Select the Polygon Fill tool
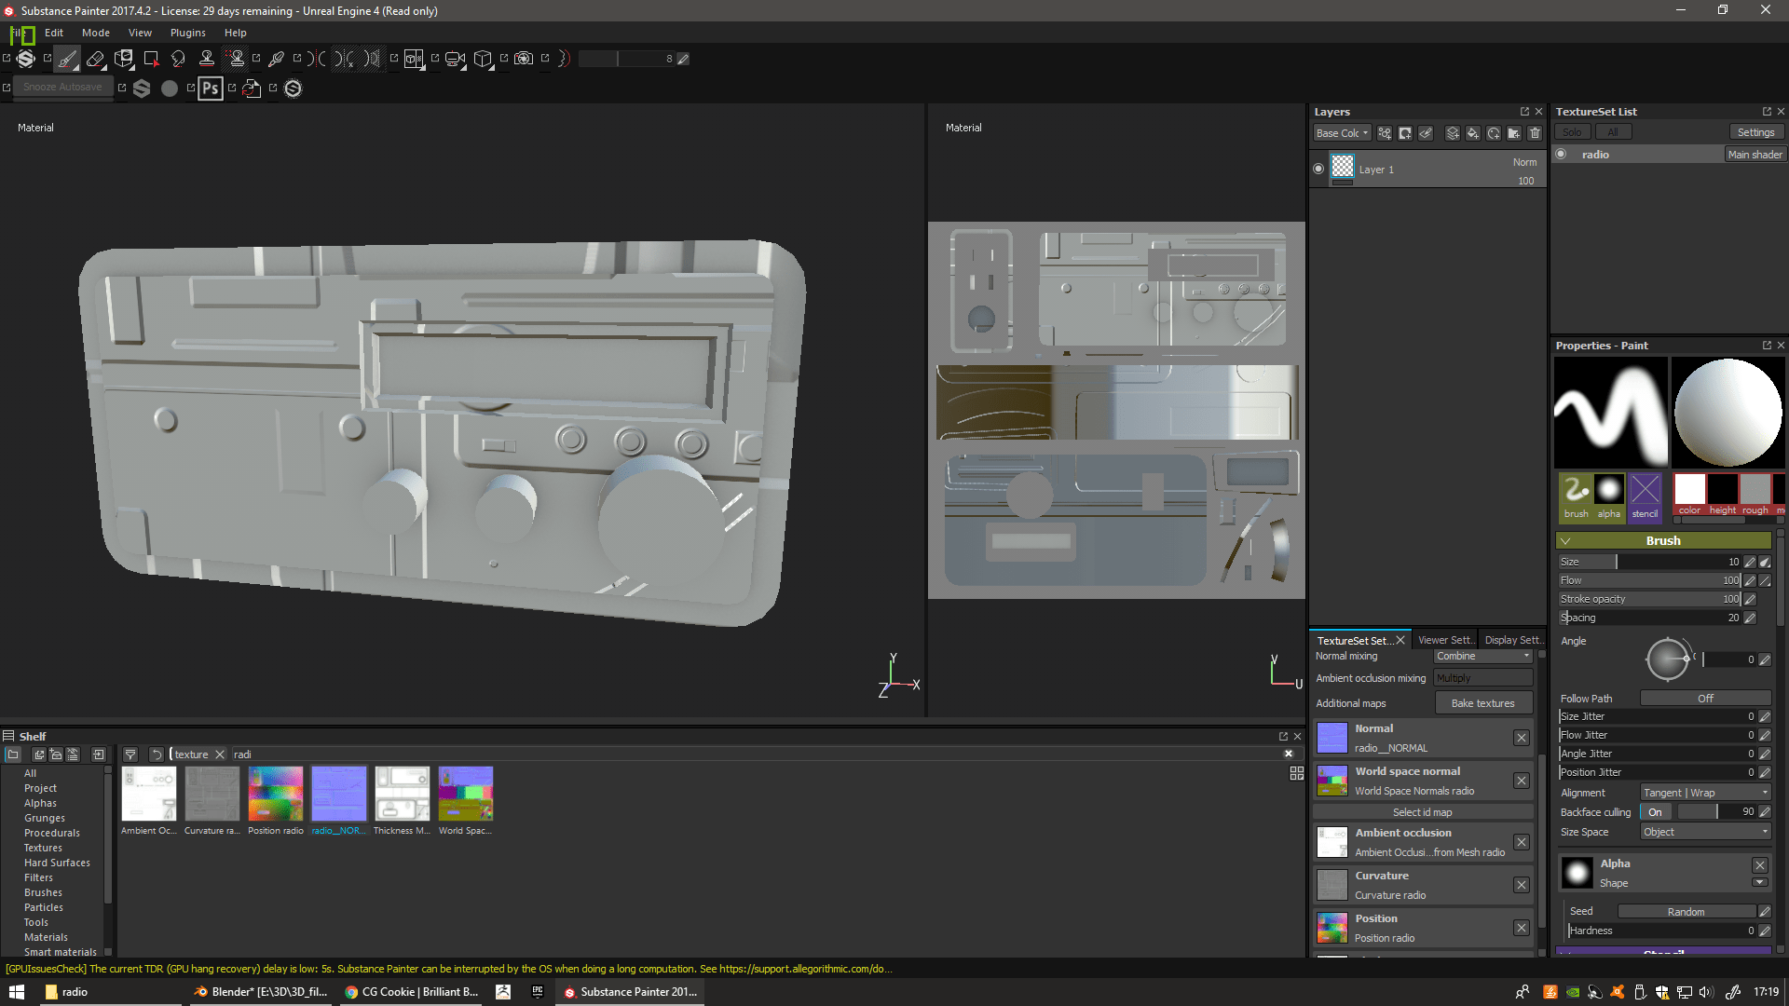This screenshot has width=1789, height=1006. click(x=152, y=59)
